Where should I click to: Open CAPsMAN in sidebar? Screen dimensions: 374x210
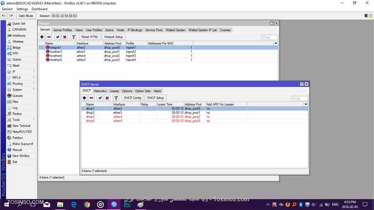(x=19, y=29)
